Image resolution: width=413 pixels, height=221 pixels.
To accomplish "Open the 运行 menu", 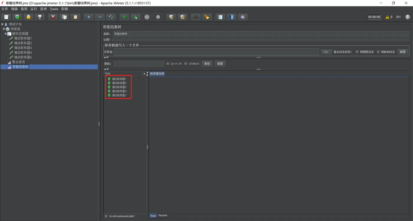I will tap(34, 9).
